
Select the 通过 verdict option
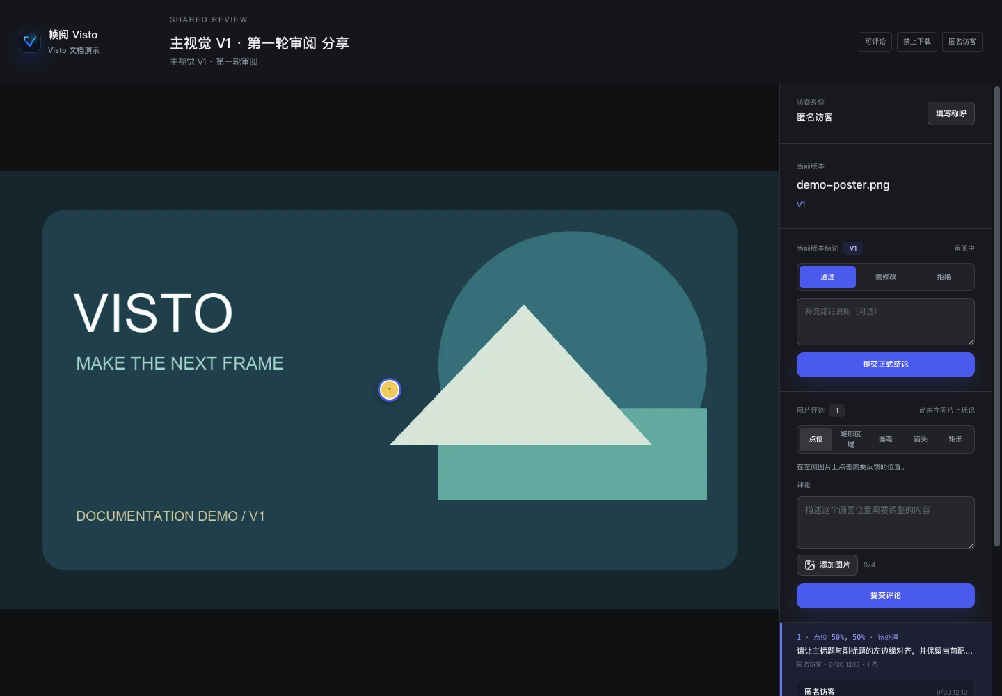(827, 277)
